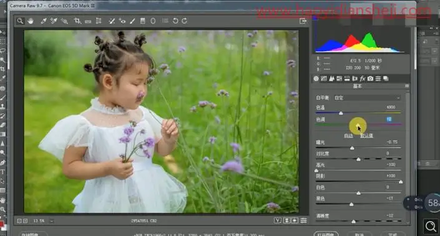Rotate image 90° counterclockwise

click(x=175, y=21)
